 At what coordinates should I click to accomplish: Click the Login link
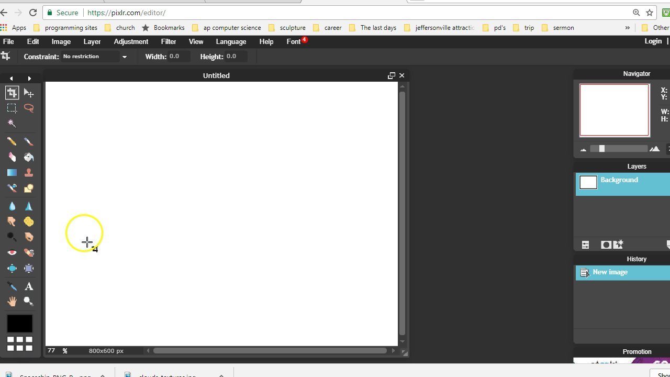click(x=653, y=41)
